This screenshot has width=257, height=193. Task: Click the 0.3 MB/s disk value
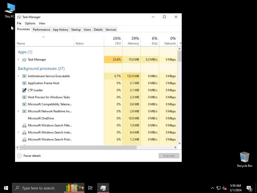click(151, 60)
